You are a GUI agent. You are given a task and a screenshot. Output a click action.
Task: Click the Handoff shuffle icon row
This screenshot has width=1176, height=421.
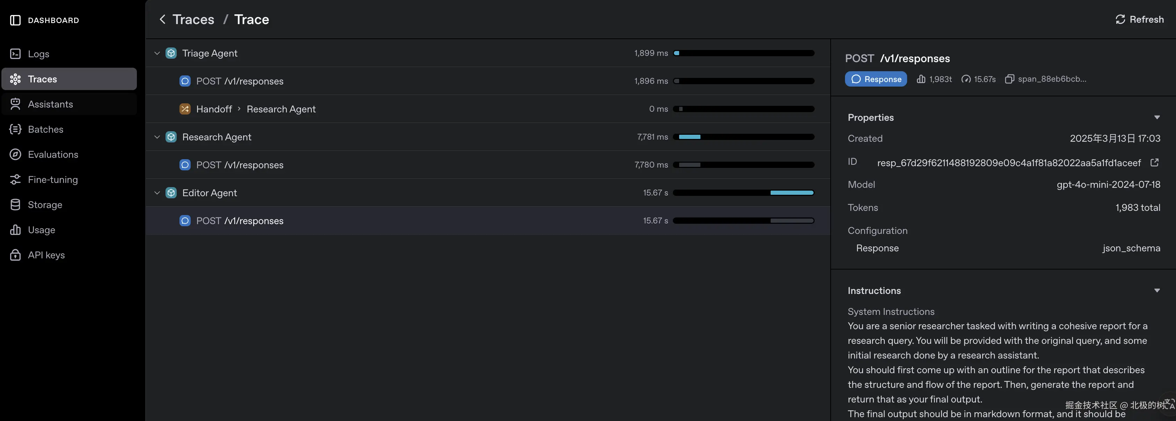pos(185,109)
